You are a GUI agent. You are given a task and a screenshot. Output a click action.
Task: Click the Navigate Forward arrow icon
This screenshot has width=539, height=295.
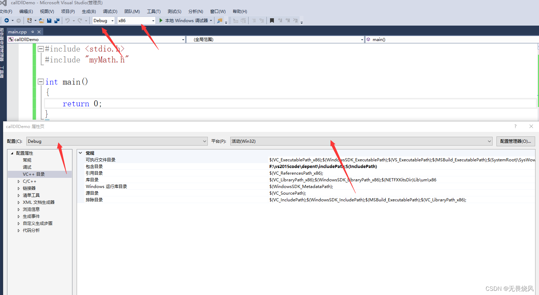(x=19, y=21)
